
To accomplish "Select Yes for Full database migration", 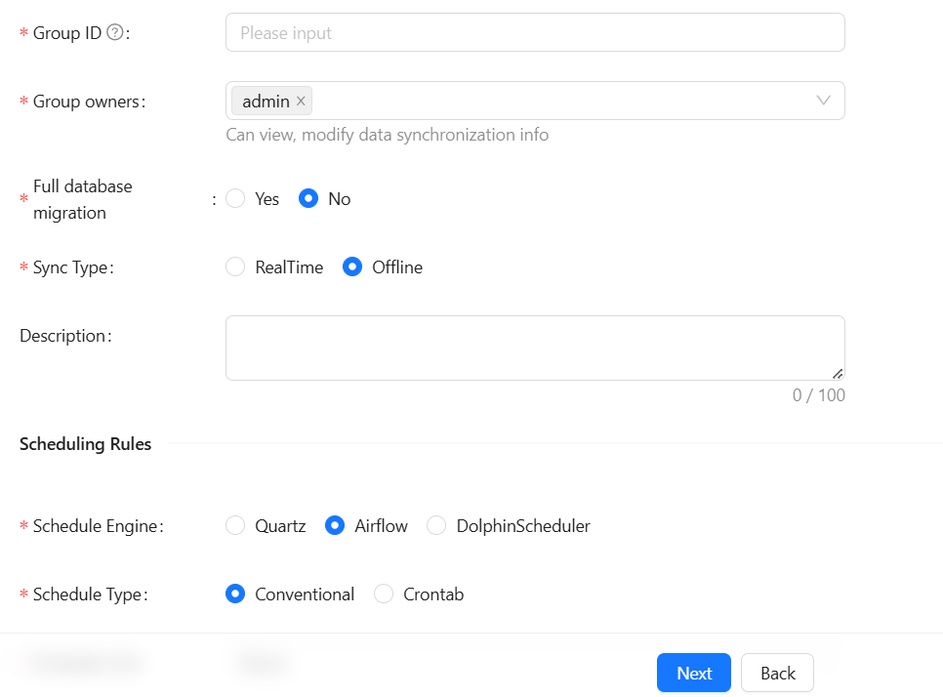I will coord(235,199).
